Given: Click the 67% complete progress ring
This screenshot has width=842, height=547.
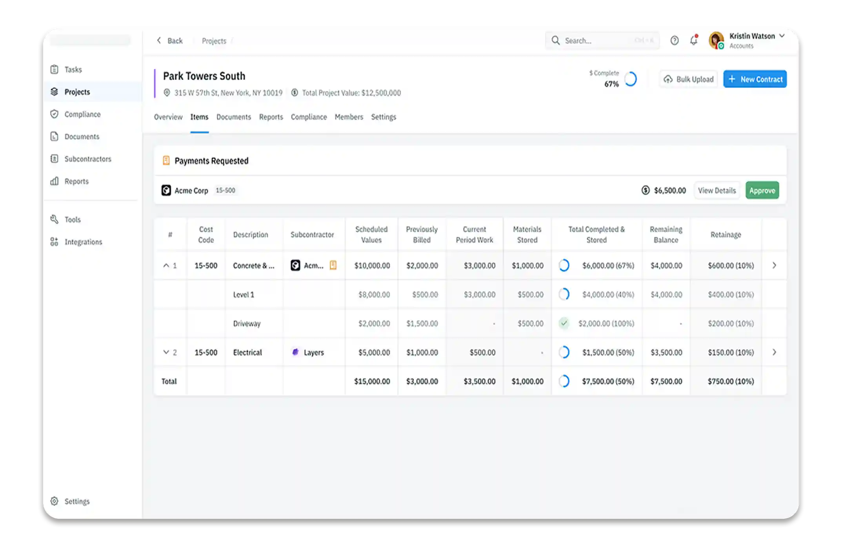Looking at the screenshot, I should tap(630, 79).
